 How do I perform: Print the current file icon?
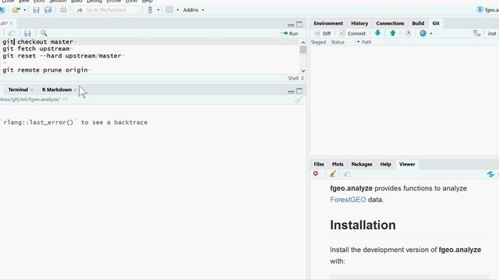pyautogui.click(x=63, y=10)
